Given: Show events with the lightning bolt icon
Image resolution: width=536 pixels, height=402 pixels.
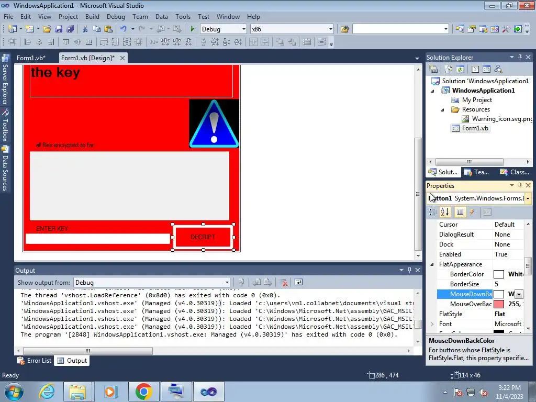Looking at the screenshot, I should coord(472,212).
